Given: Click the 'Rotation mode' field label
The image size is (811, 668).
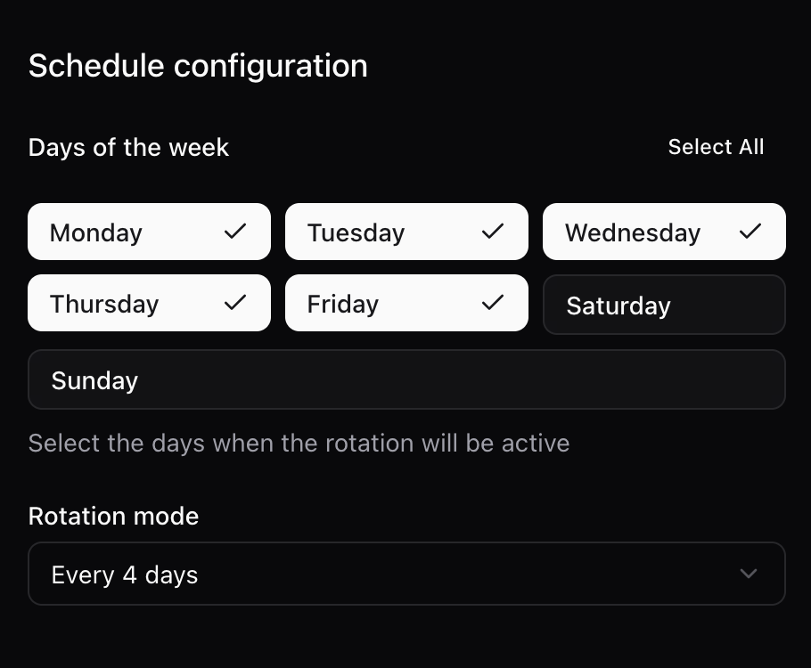Looking at the screenshot, I should (113, 516).
